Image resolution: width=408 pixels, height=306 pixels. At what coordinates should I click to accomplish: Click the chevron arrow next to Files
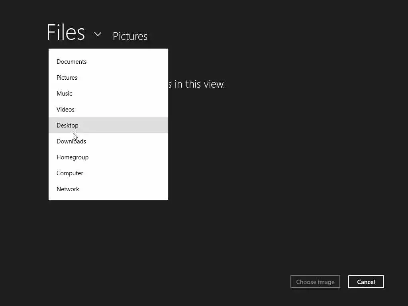tap(98, 34)
